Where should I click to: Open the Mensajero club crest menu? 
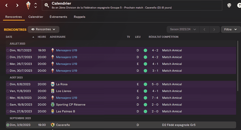click(28, 5)
